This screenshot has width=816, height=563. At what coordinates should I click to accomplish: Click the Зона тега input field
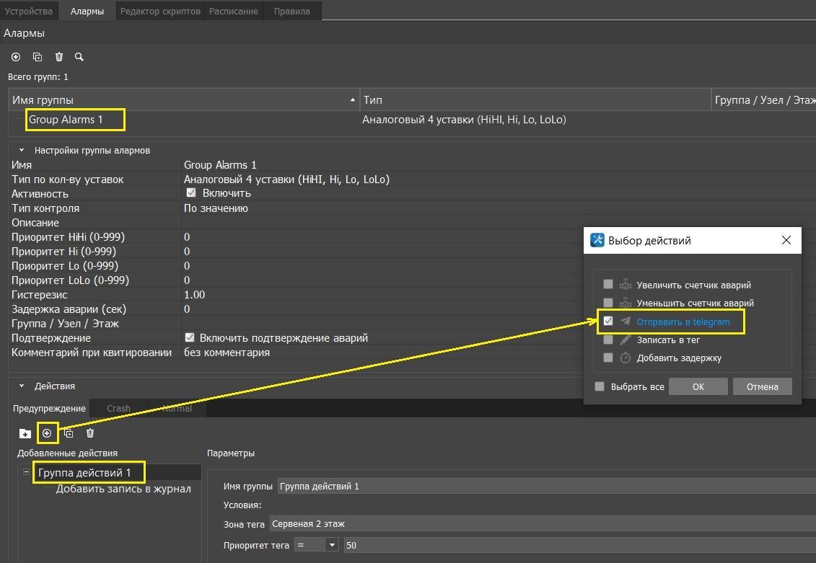click(541, 523)
